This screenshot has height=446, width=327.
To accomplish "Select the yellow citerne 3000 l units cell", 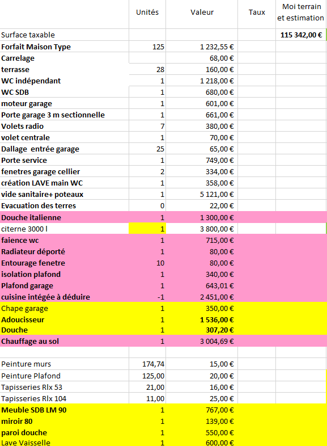I will (147, 229).
